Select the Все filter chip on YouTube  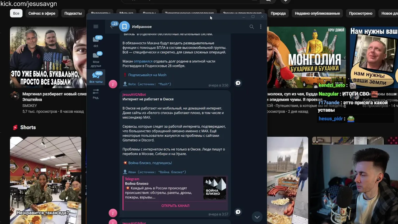click(x=16, y=13)
